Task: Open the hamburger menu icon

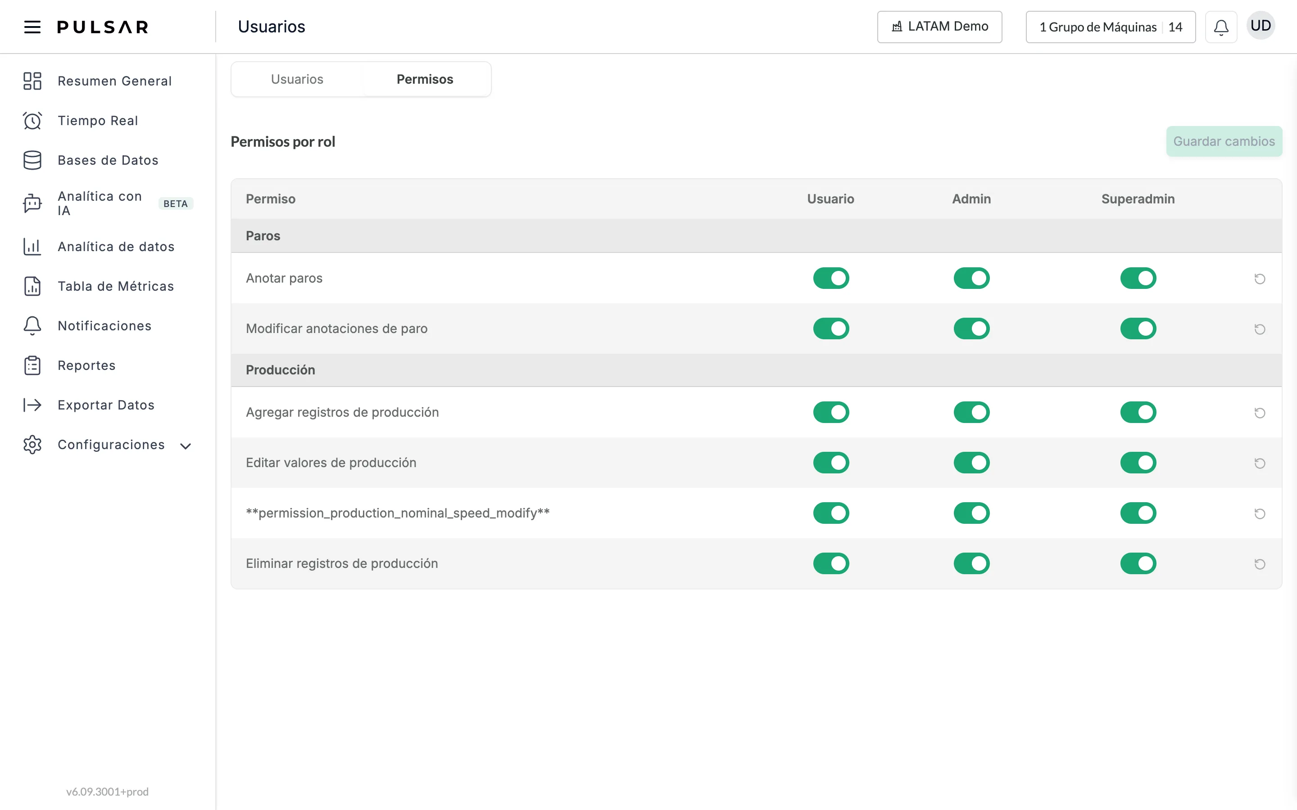Action: (x=32, y=27)
